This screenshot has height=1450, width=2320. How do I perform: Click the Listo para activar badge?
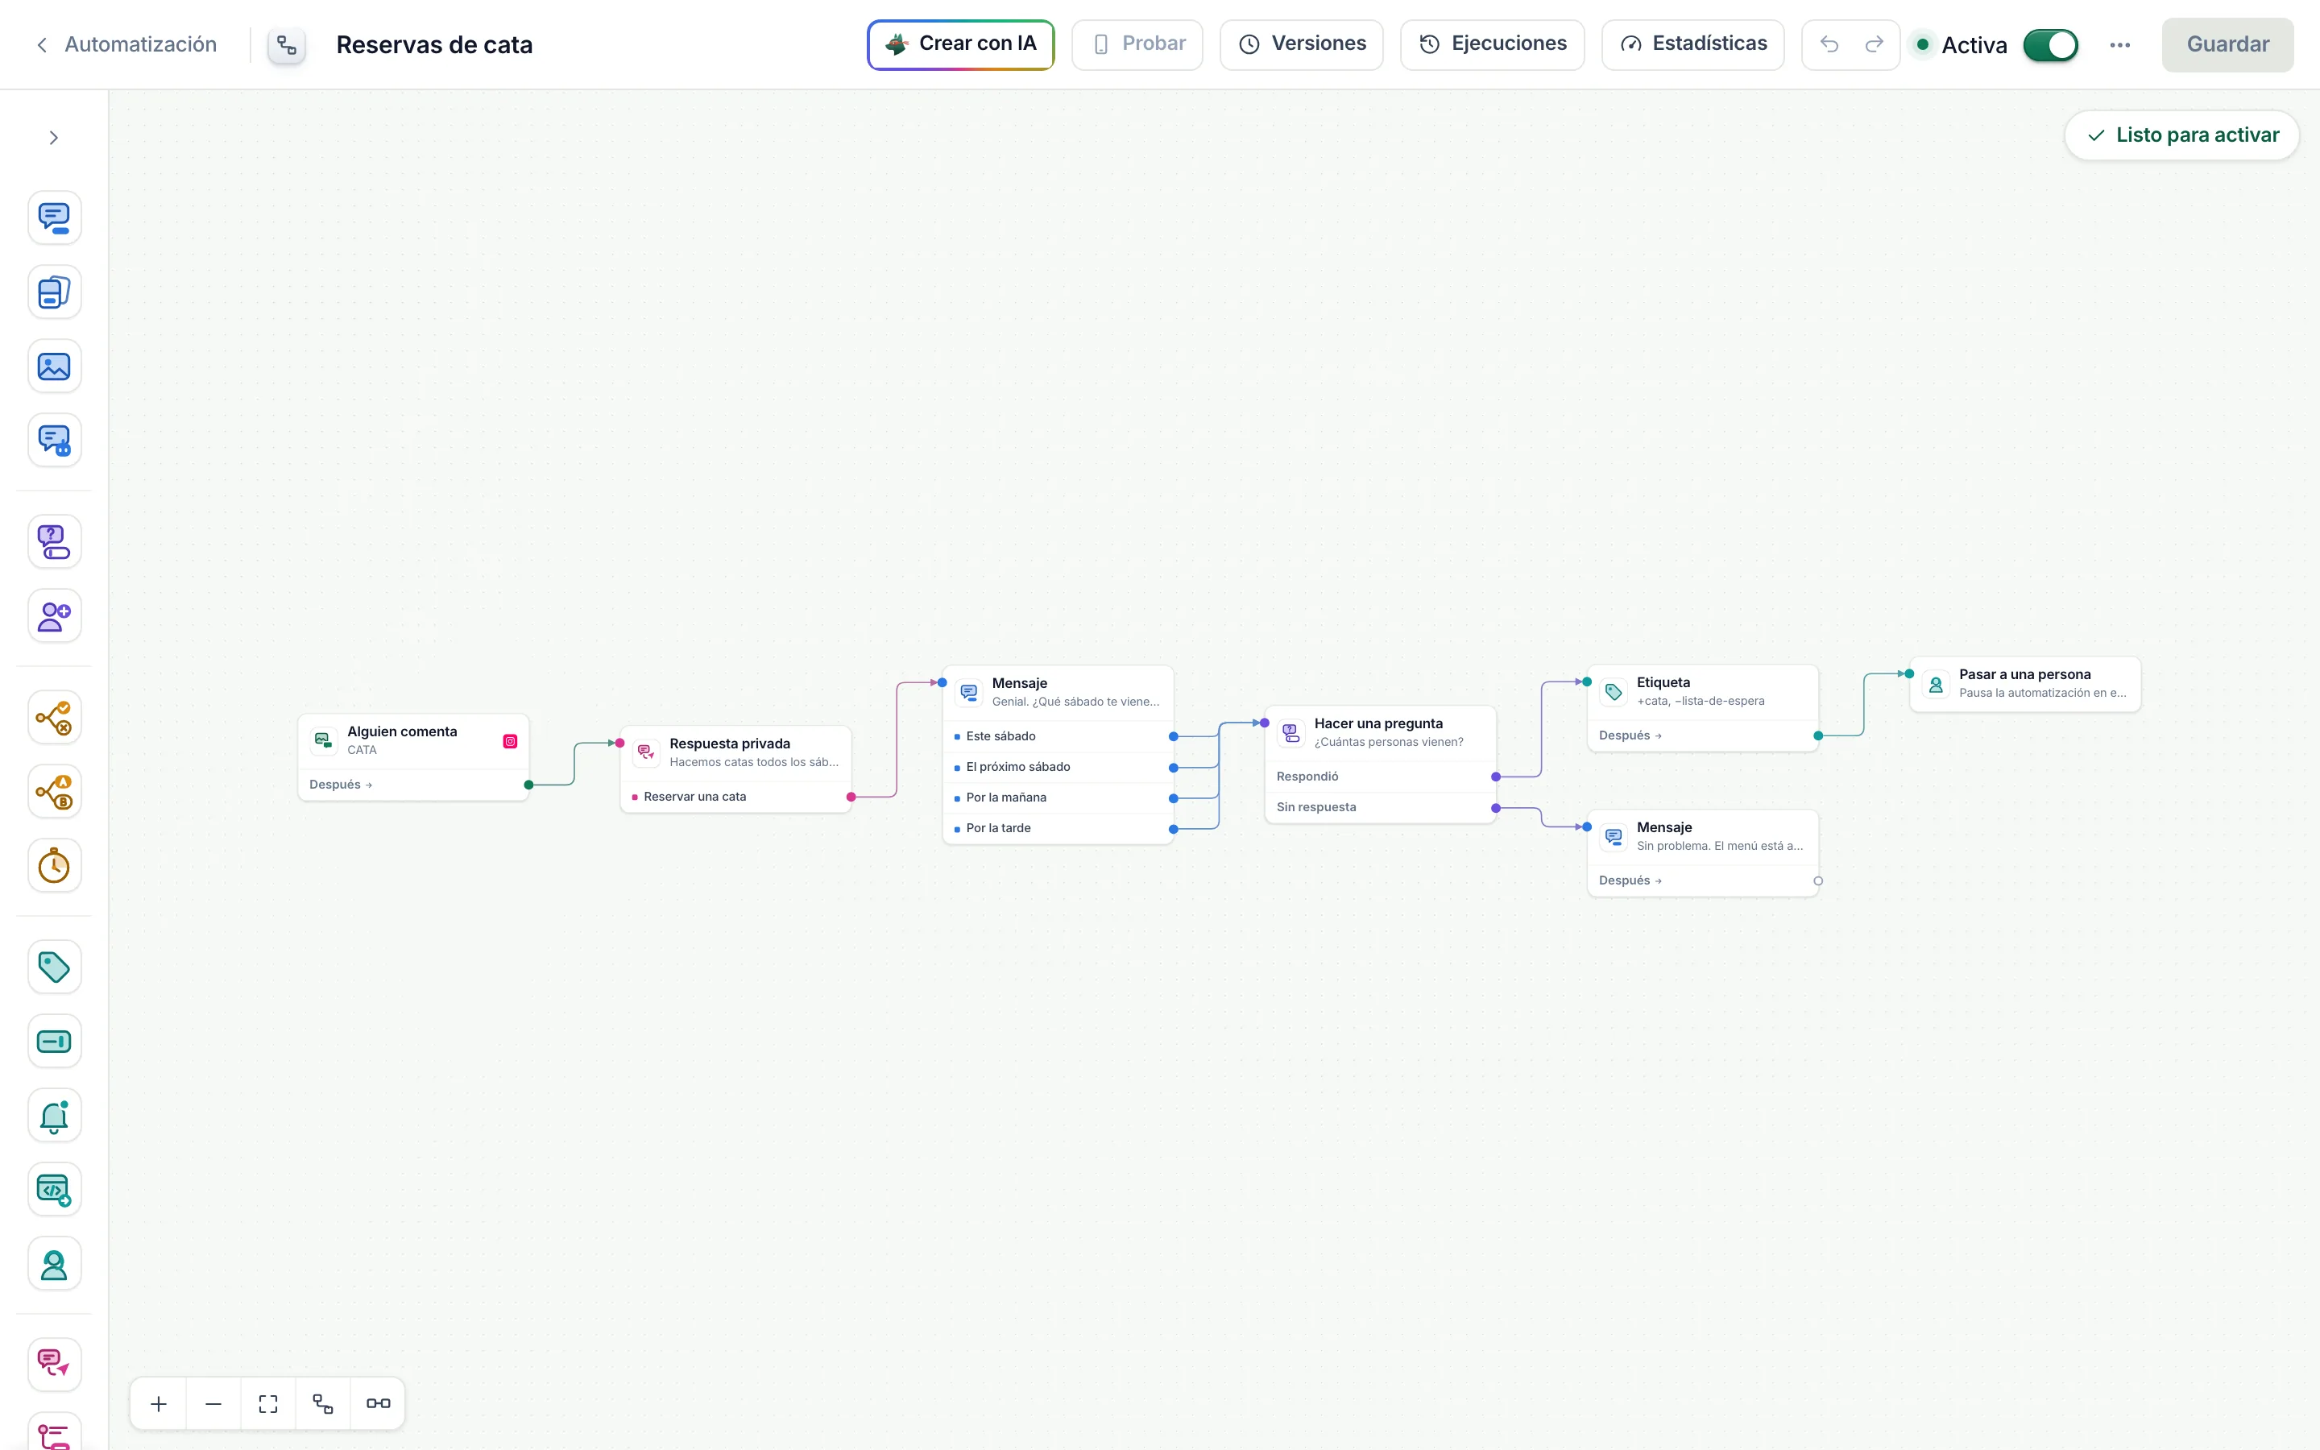point(2181,135)
